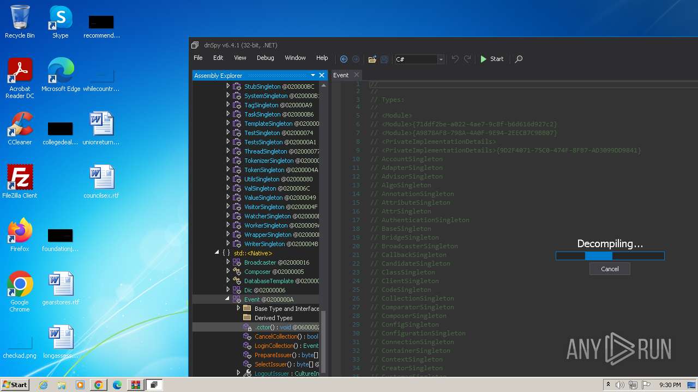Open the File menu
The image size is (698, 392).
point(198,58)
